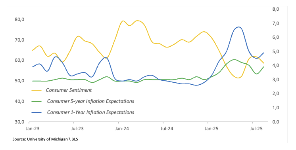This screenshot has height=150, width=296.
Task: Click the Jan-24 x-axis label
Action: pyautogui.click(x=122, y=129)
